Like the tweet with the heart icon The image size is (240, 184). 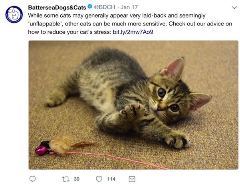point(99,179)
